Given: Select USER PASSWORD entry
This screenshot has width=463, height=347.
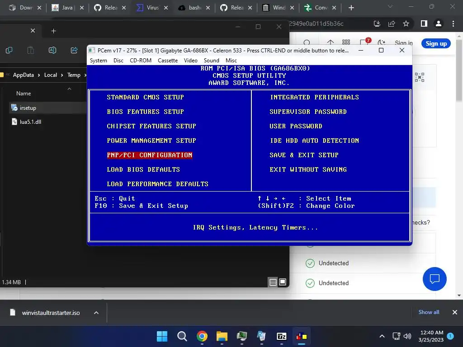Looking at the screenshot, I should tap(296, 126).
